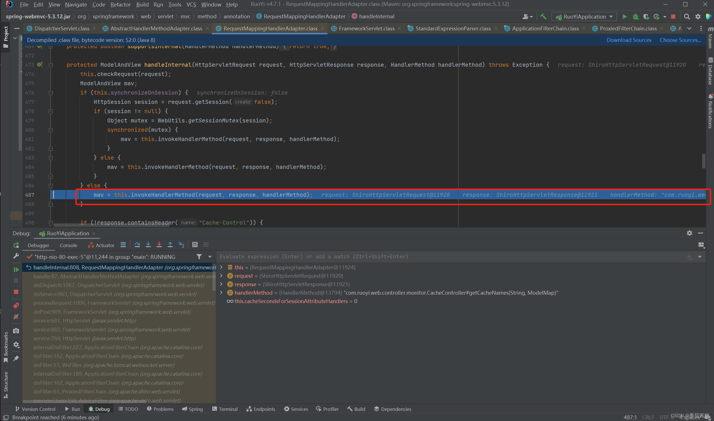
Task: Click frames list vertical scrollbar thumb
Action: 214,277
